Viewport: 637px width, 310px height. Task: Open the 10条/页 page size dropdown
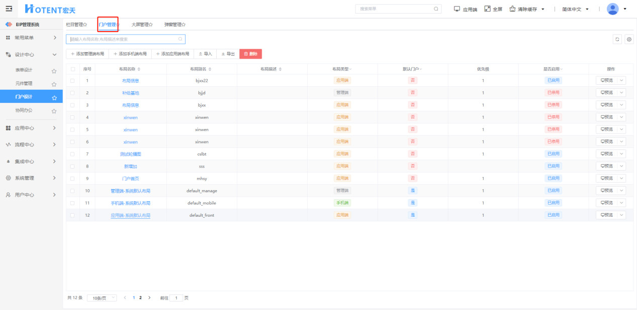102,298
